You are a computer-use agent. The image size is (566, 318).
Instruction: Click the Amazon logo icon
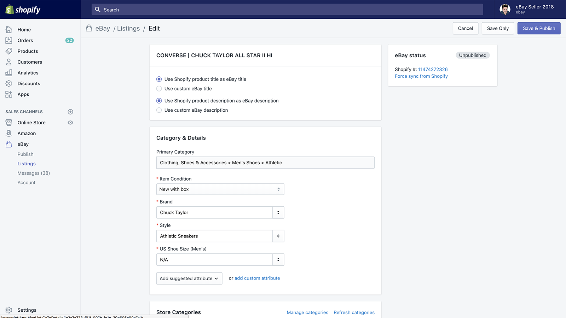pos(9,133)
